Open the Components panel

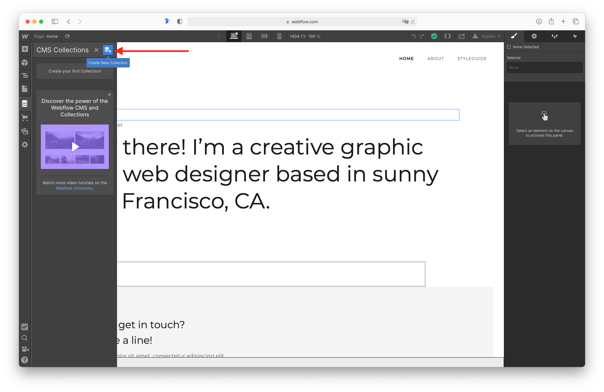point(25,63)
